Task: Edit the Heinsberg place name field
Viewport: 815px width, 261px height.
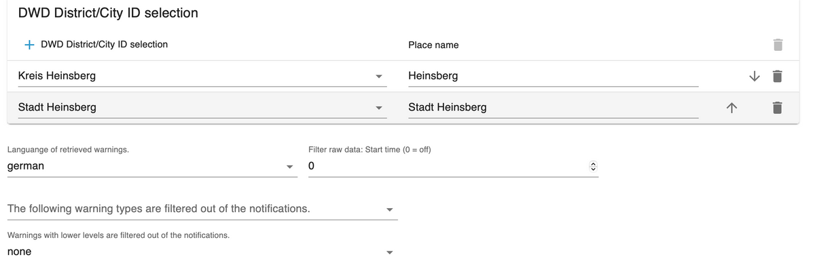Action: click(x=553, y=76)
